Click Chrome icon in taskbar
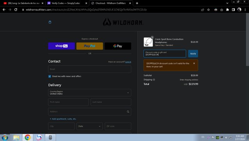249x141 pixels. pos(28,137)
